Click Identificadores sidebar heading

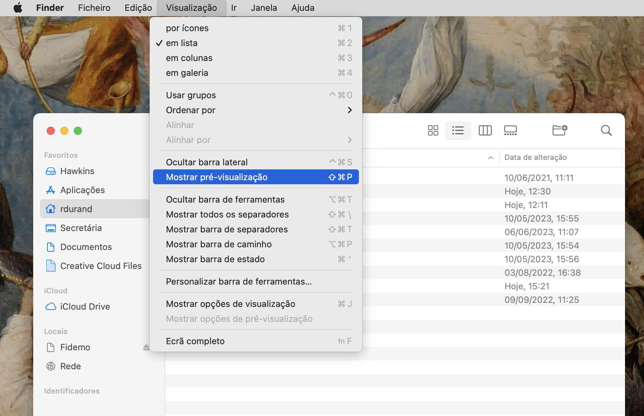pyautogui.click(x=72, y=391)
